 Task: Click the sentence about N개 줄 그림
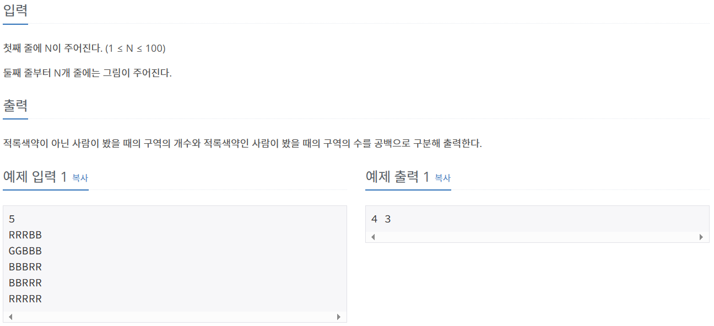pos(87,73)
